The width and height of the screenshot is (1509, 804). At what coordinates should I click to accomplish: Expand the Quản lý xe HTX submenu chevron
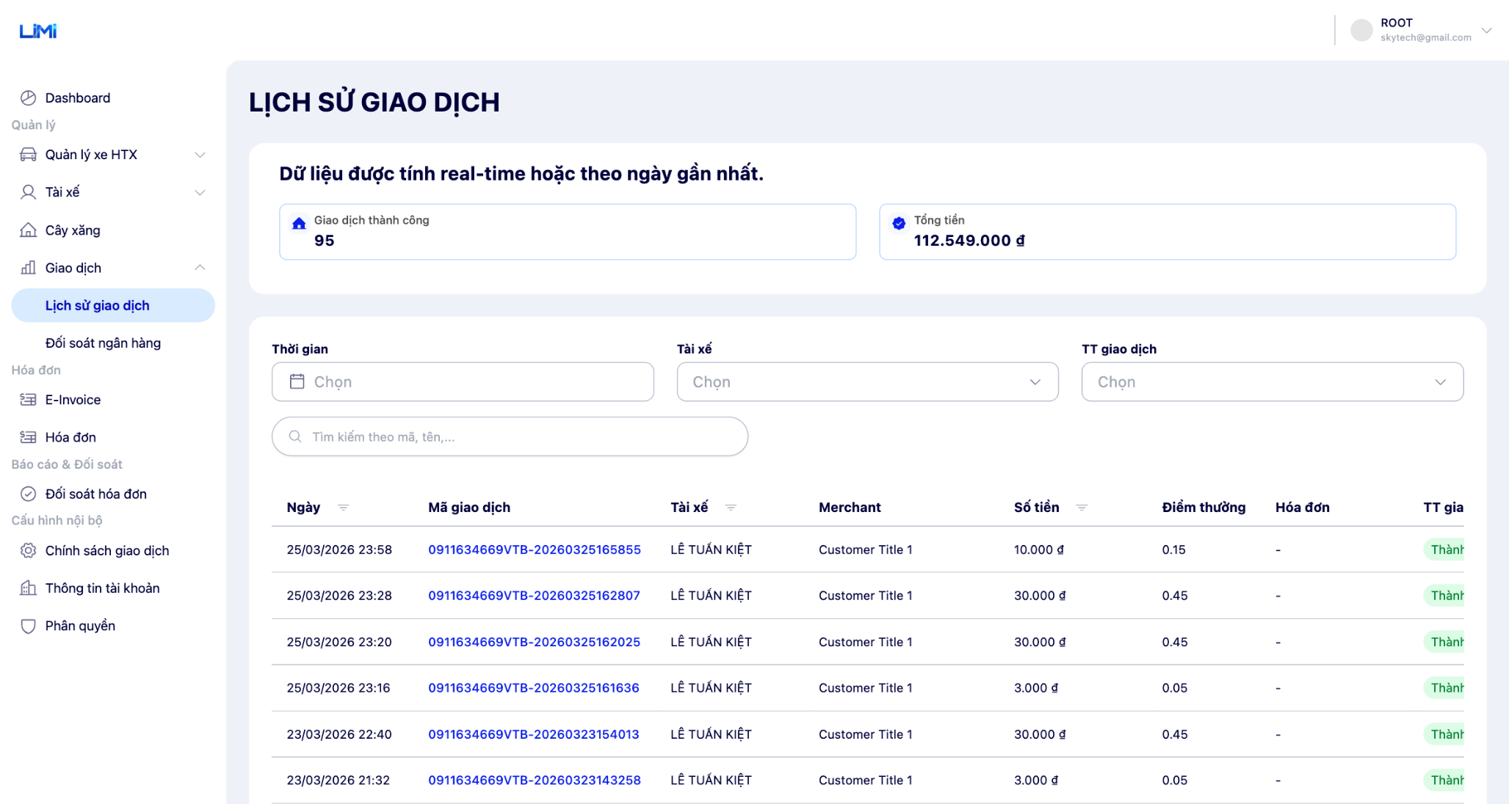(x=200, y=155)
